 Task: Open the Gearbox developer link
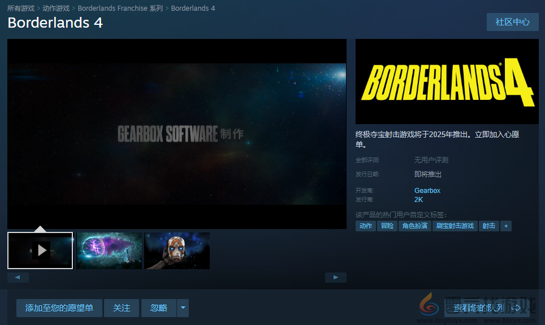coord(427,191)
